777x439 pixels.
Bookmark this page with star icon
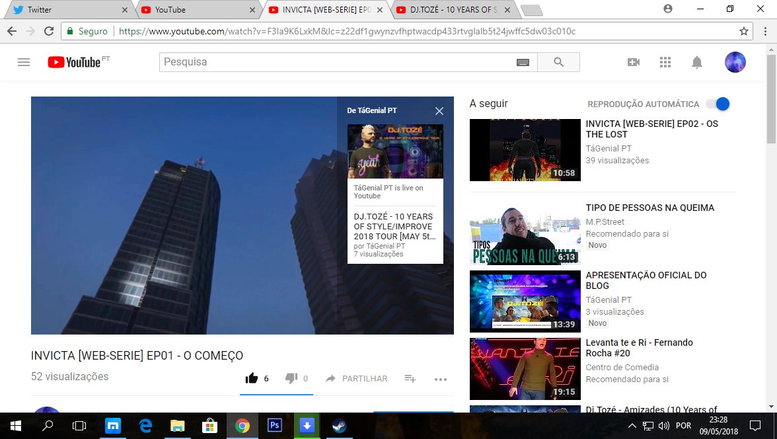(x=744, y=31)
